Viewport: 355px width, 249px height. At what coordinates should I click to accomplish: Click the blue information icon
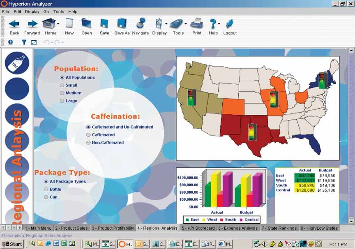click(x=10, y=42)
